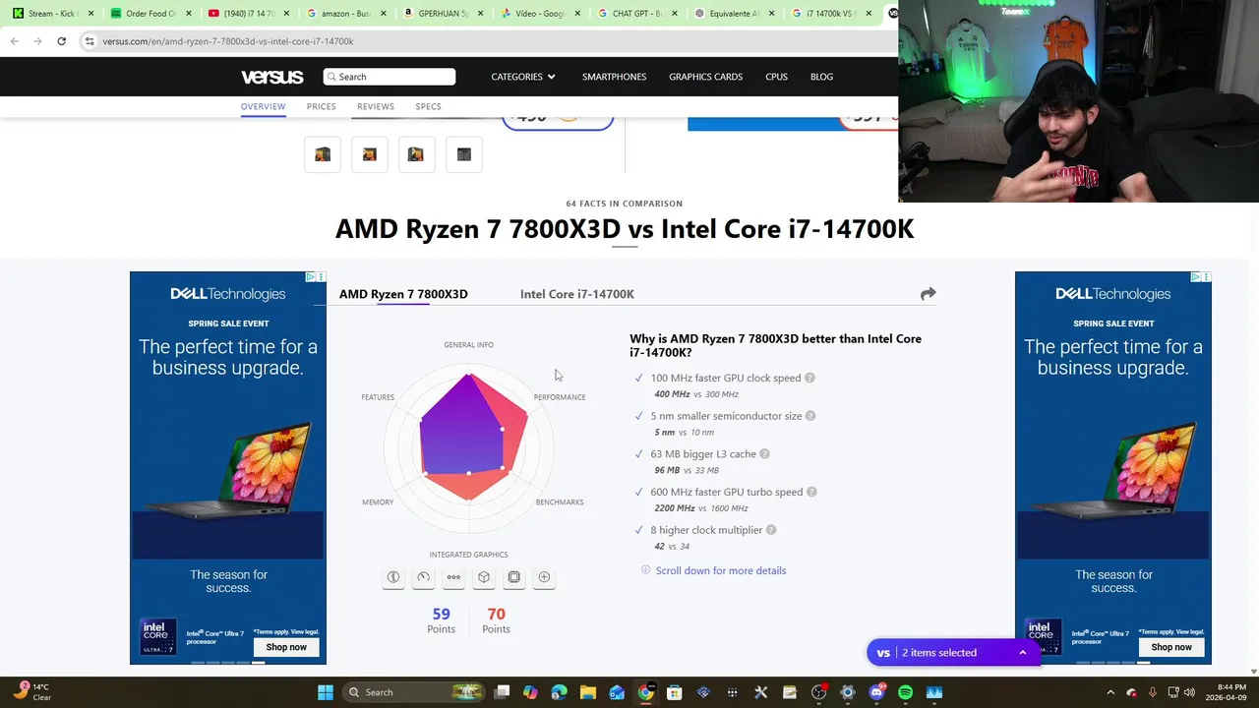Switch to the Overview tab
The height and width of the screenshot is (708, 1259).
tap(263, 106)
